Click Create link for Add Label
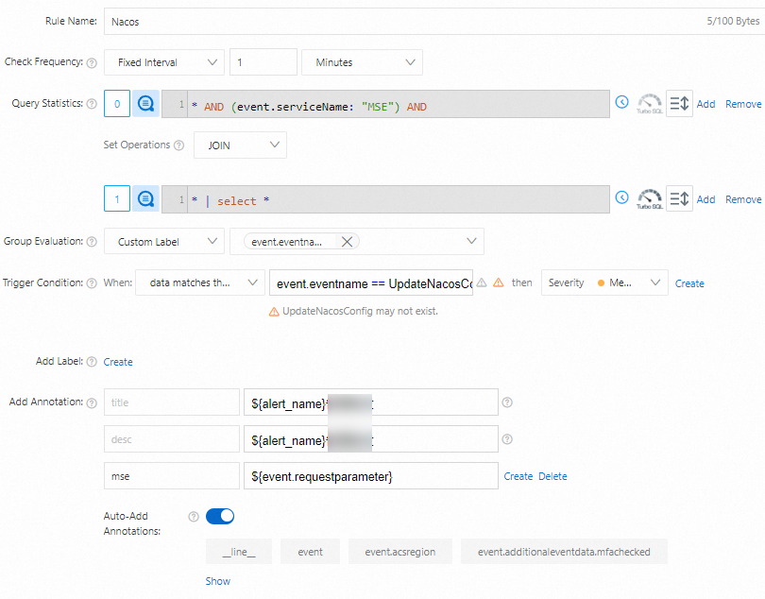Image resolution: width=765 pixels, height=599 pixels. click(x=118, y=362)
